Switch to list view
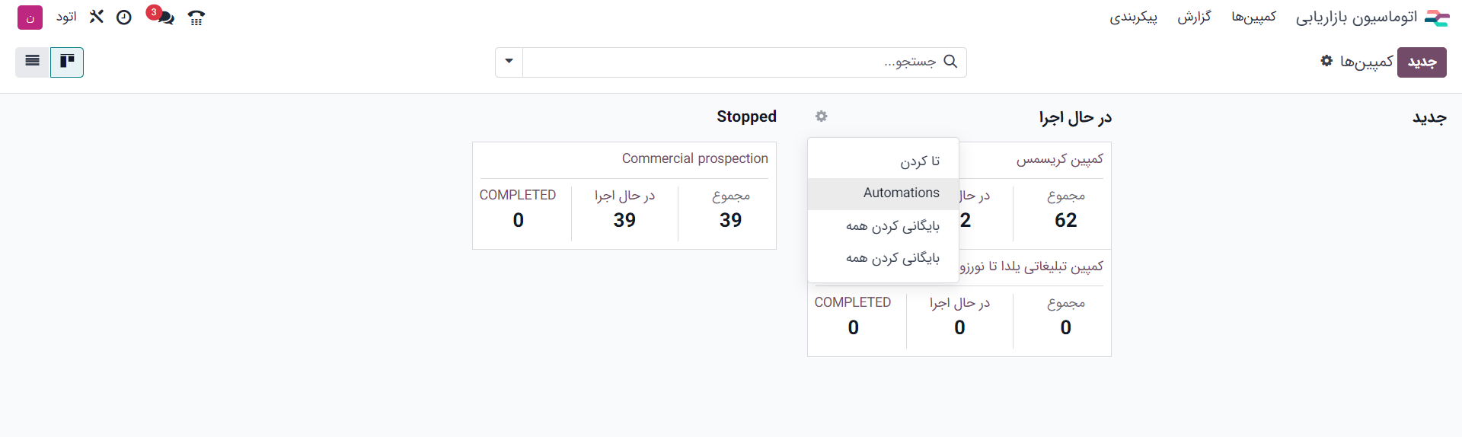1462x437 pixels. click(33, 62)
